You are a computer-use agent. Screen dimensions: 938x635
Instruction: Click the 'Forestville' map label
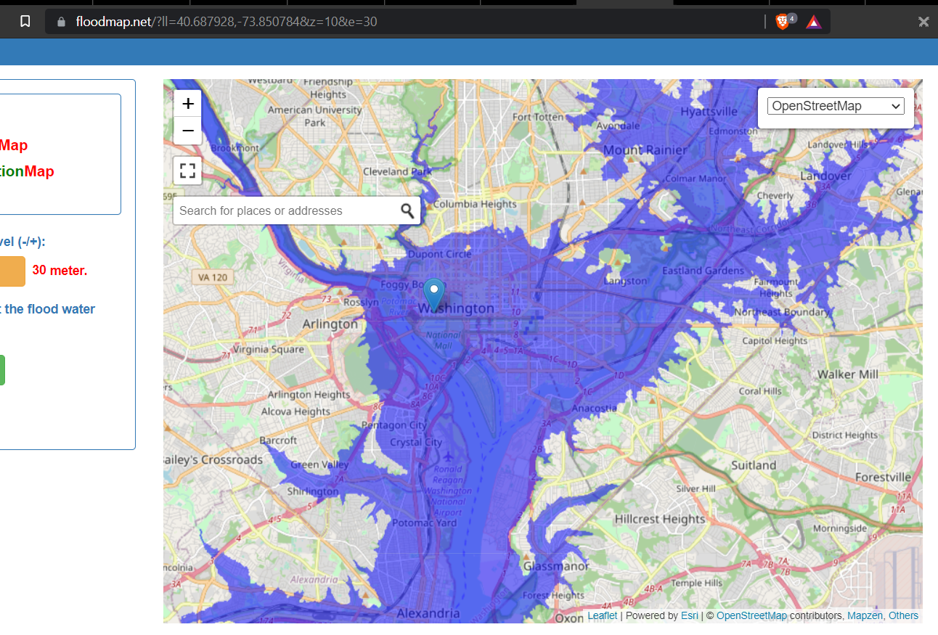pos(883,478)
